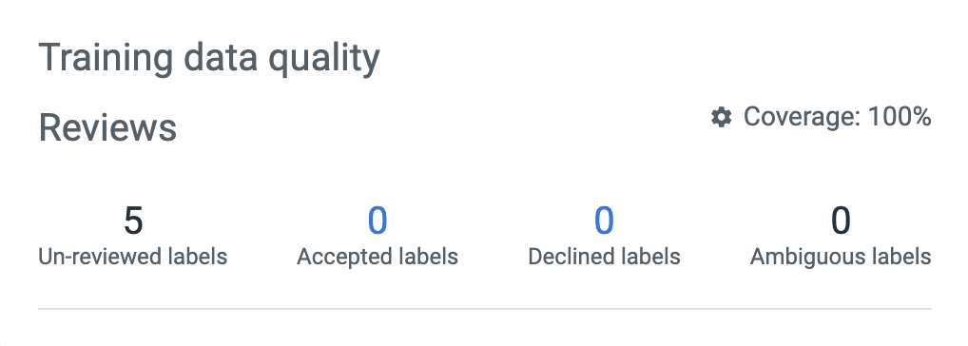Click the horizontal divider below the label counts

click(x=485, y=308)
